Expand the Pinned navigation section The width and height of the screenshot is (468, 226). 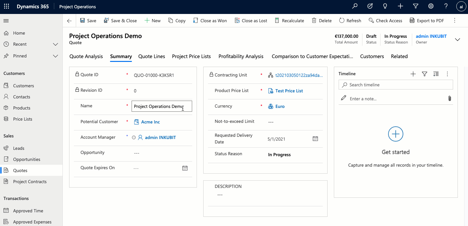(55, 56)
